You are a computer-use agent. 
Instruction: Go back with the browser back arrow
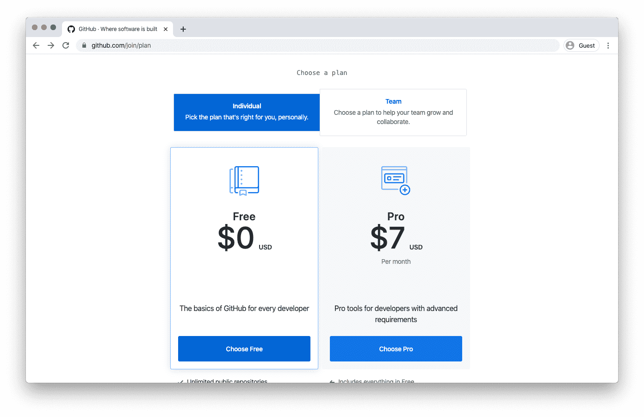(x=36, y=45)
